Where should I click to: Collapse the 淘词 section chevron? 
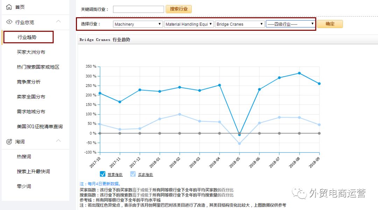pyautogui.click(x=58, y=141)
